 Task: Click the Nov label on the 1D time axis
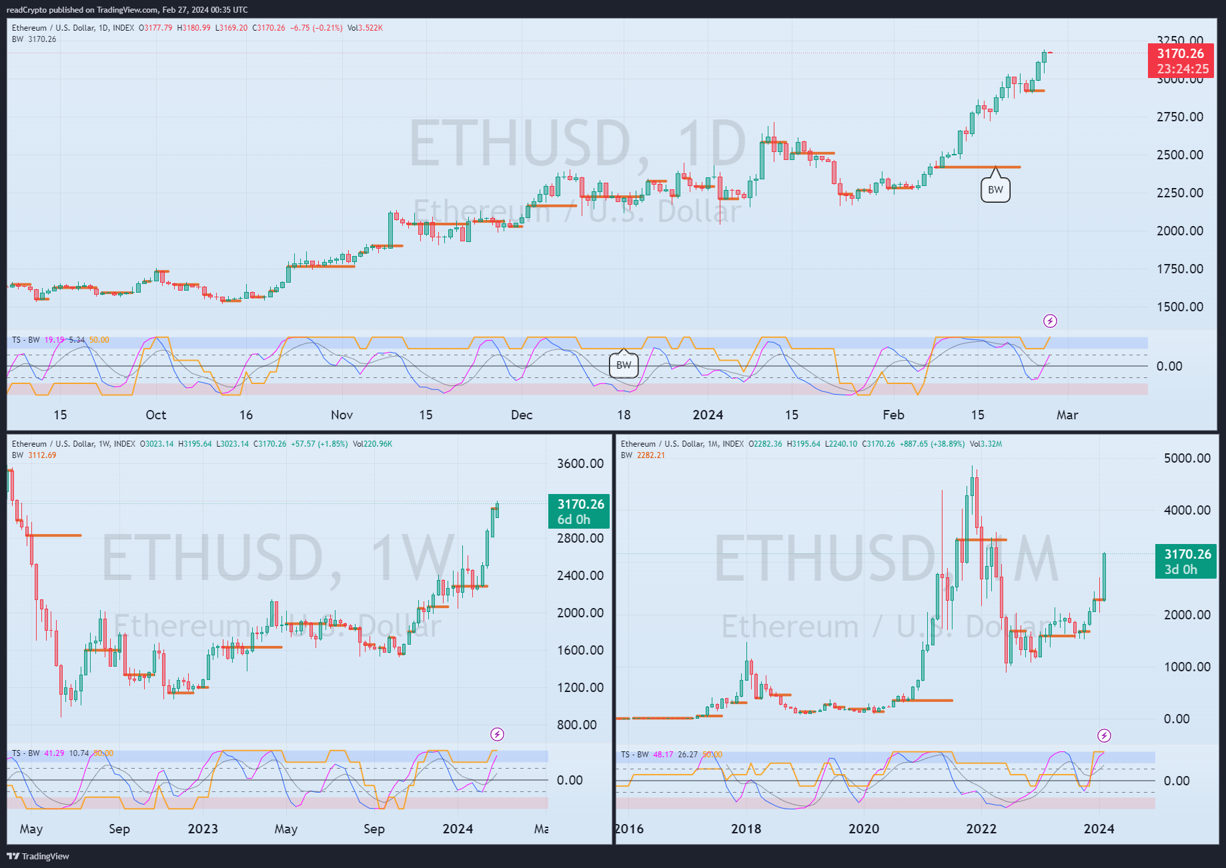pyautogui.click(x=342, y=415)
